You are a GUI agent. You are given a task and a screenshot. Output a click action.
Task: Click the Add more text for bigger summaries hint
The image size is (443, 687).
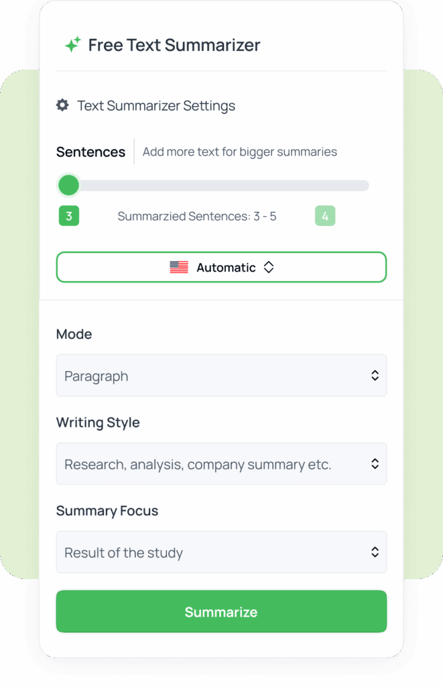[x=239, y=152]
